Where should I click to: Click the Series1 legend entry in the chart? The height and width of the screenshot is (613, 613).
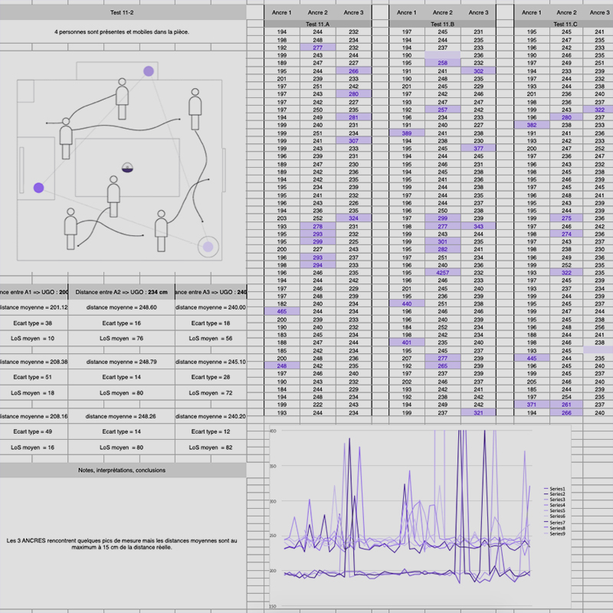555,489
